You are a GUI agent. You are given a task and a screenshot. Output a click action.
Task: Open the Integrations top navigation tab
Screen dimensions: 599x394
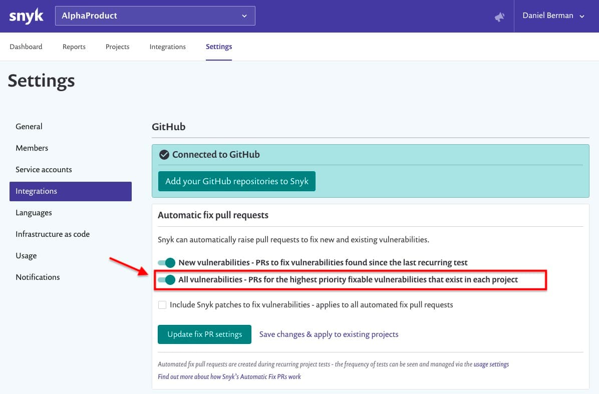(167, 47)
